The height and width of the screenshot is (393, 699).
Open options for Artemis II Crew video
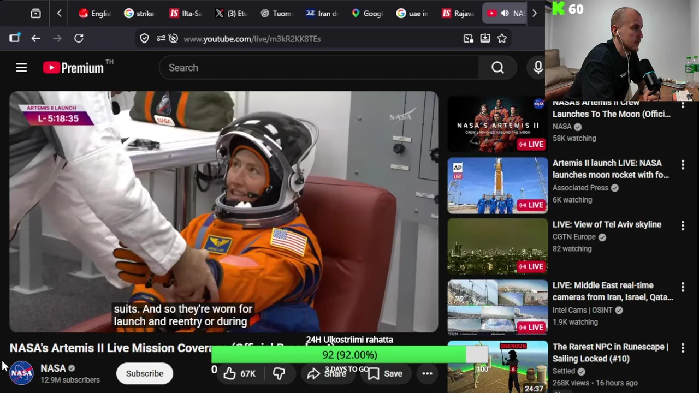tap(683, 104)
